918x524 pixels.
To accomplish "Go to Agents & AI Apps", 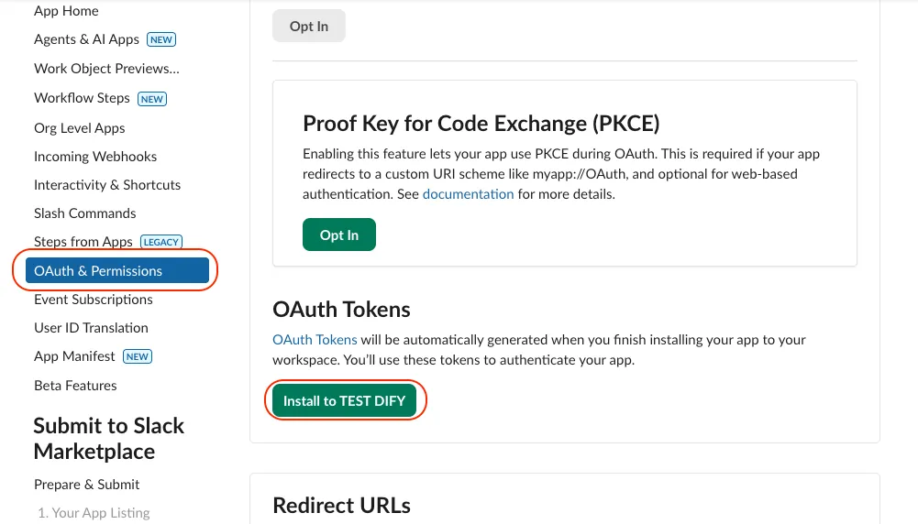I will [86, 39].
